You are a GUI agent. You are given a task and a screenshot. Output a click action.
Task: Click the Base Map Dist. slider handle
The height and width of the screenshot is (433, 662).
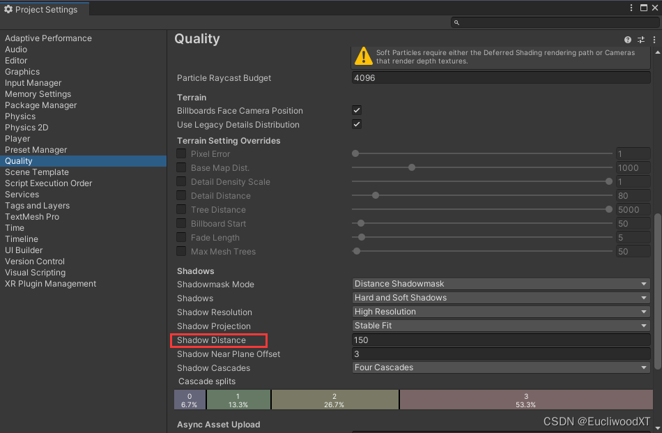412,167
